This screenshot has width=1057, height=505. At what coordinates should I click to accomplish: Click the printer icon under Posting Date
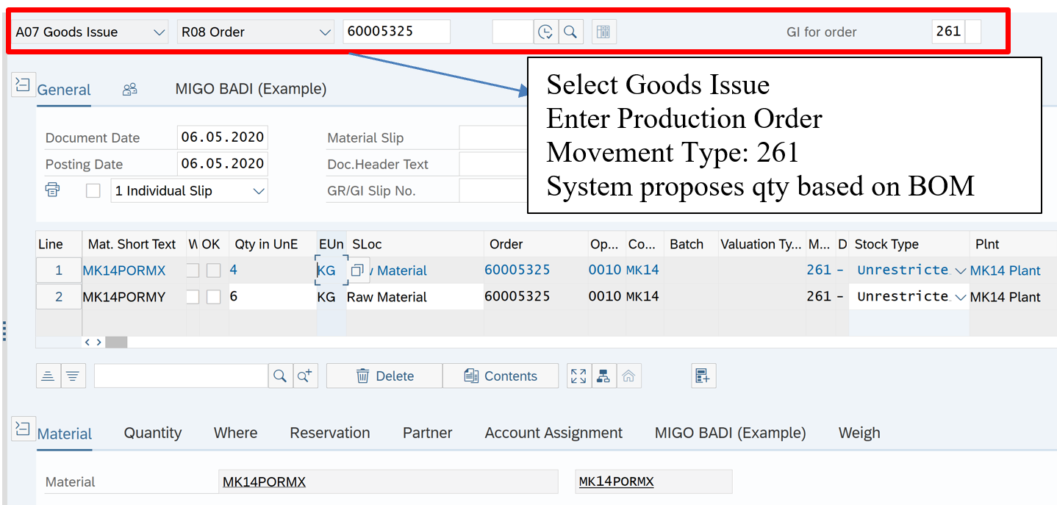tap(52, 190)
